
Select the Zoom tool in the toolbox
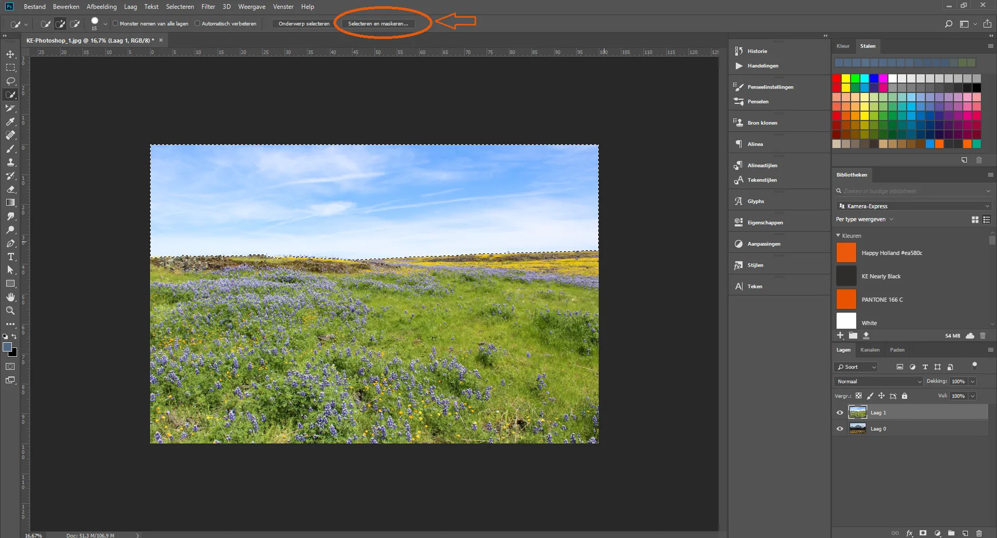pyautogui.click(x=10, y=311)
